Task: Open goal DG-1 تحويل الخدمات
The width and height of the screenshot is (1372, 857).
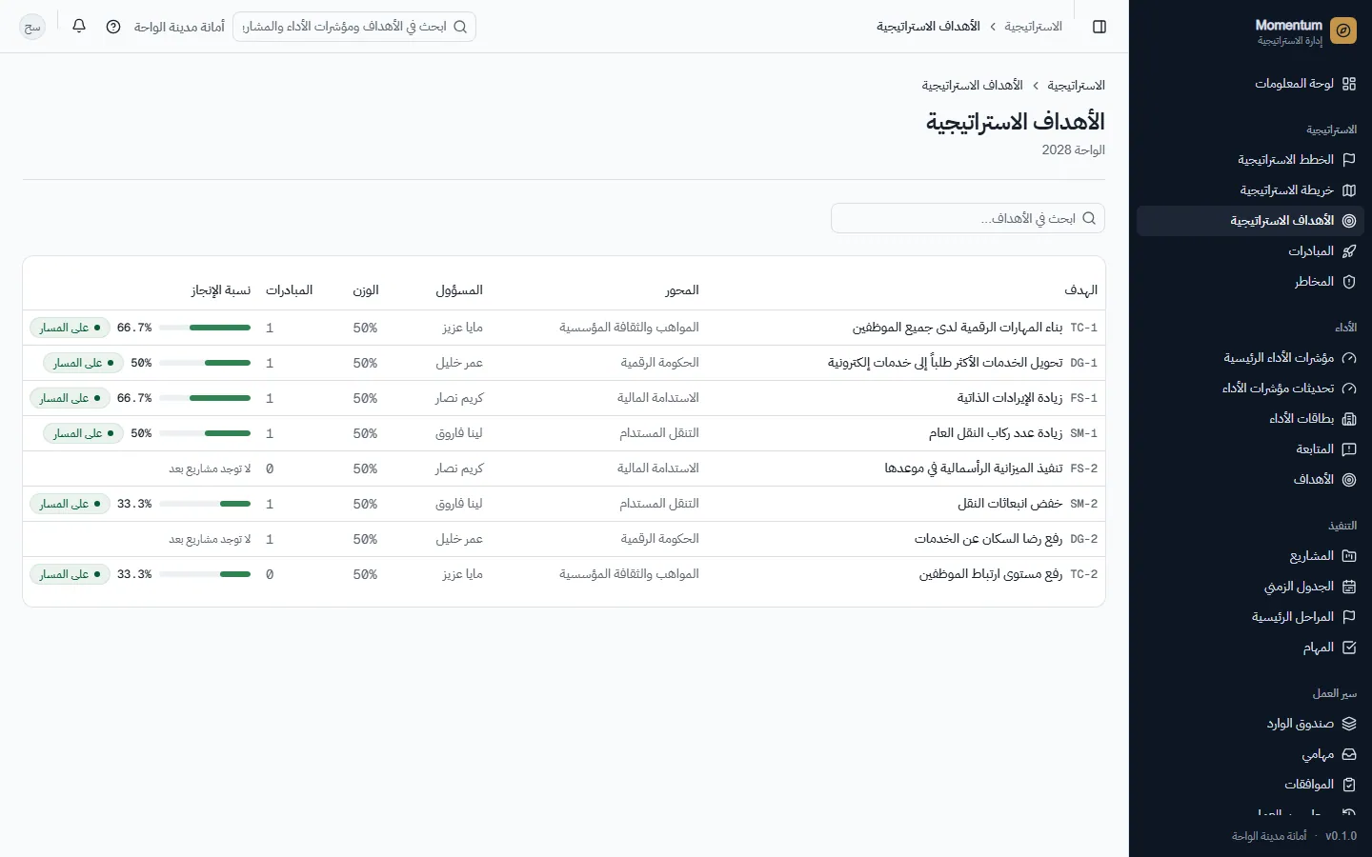Action: 945,363
